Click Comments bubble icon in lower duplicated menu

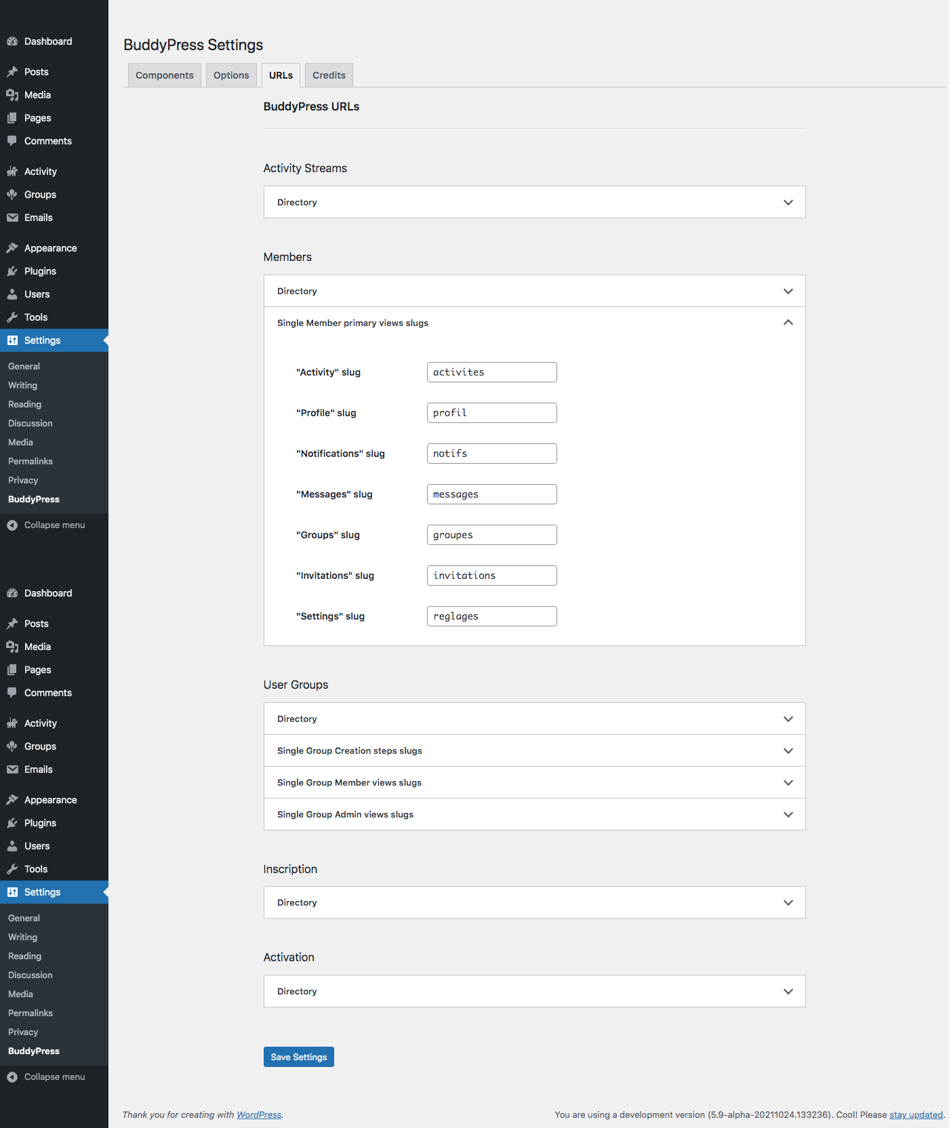[x=12, y=693]
